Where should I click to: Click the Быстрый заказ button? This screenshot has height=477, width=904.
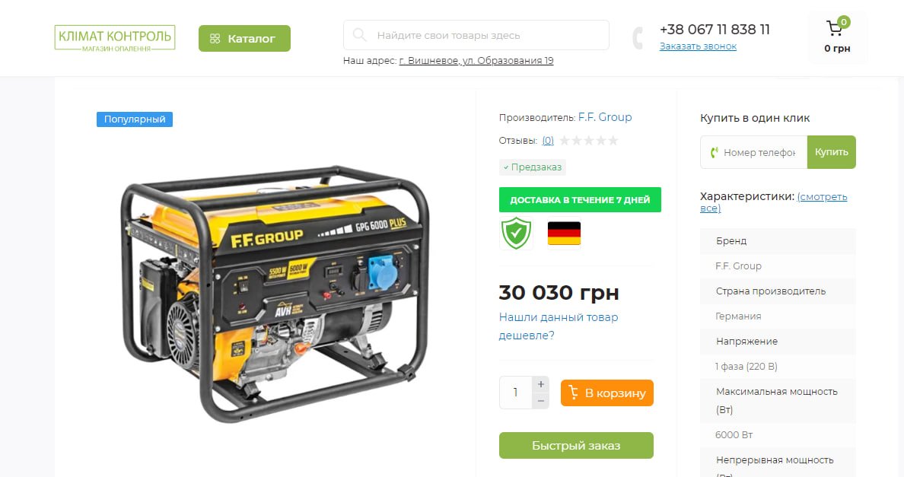[576, 445]
